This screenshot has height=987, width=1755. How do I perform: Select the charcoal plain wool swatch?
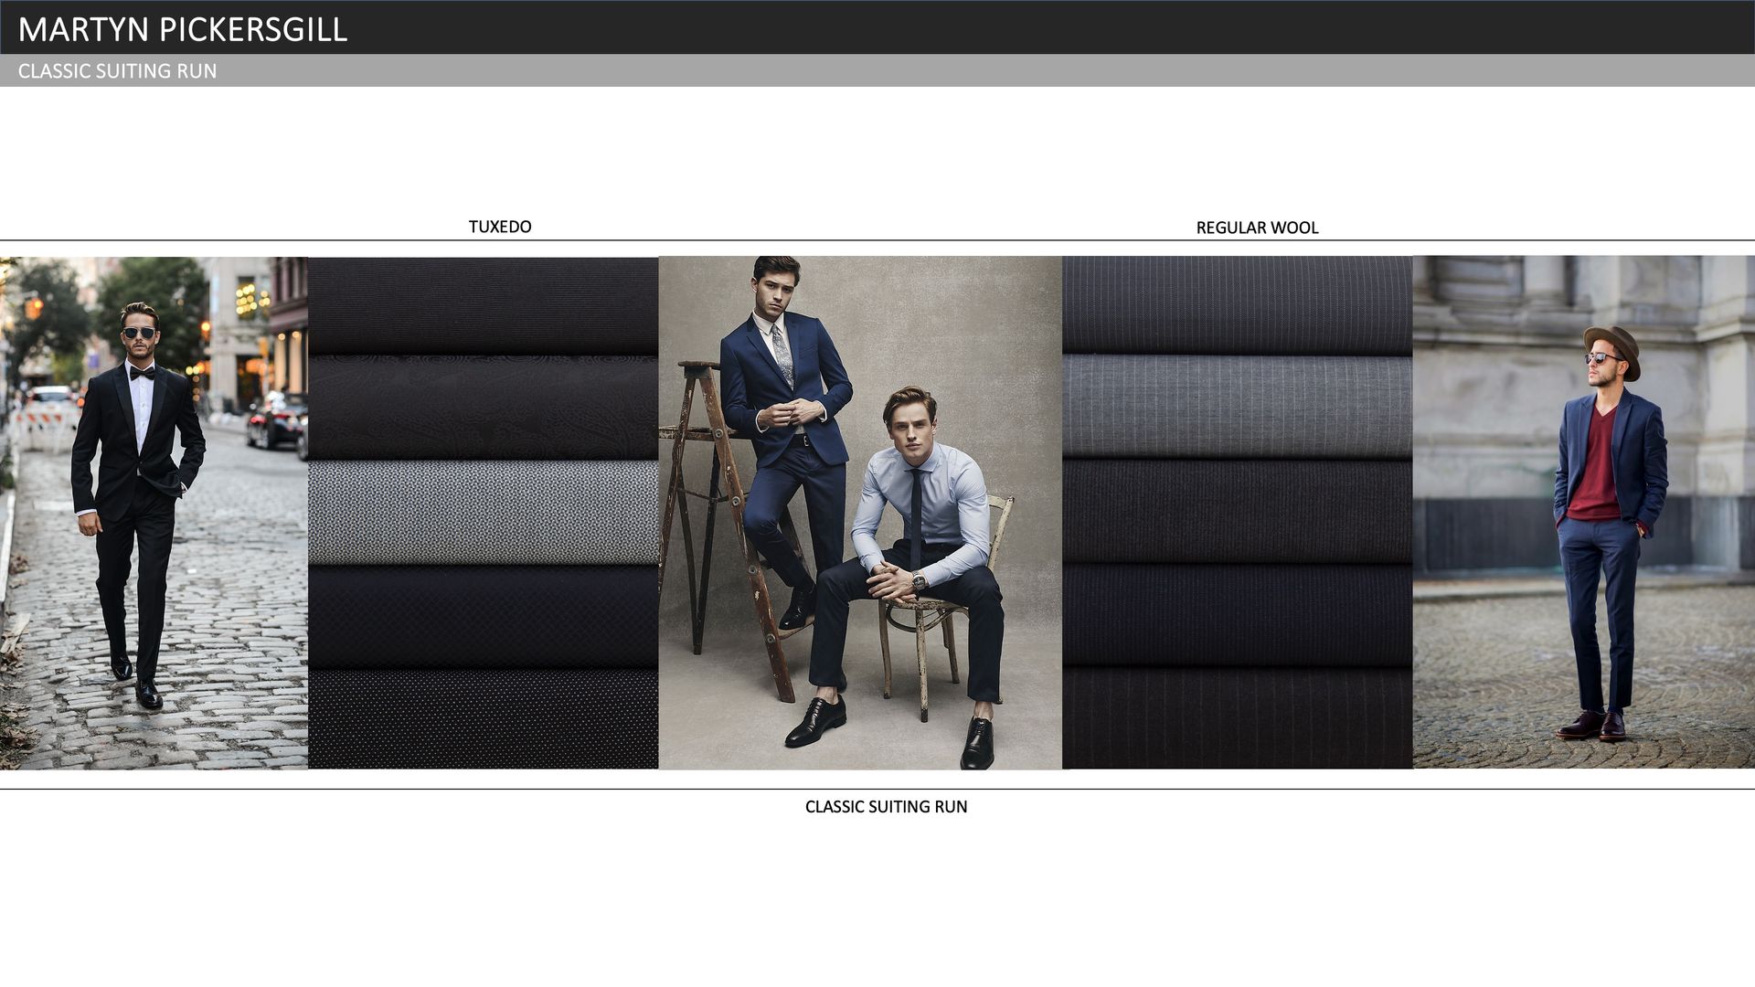pos(1237,511)
